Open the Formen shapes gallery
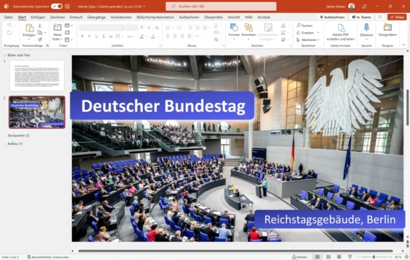 tap(234, 29)
